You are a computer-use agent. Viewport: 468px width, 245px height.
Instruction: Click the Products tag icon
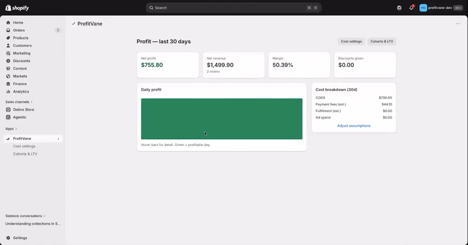pos(8,38)
